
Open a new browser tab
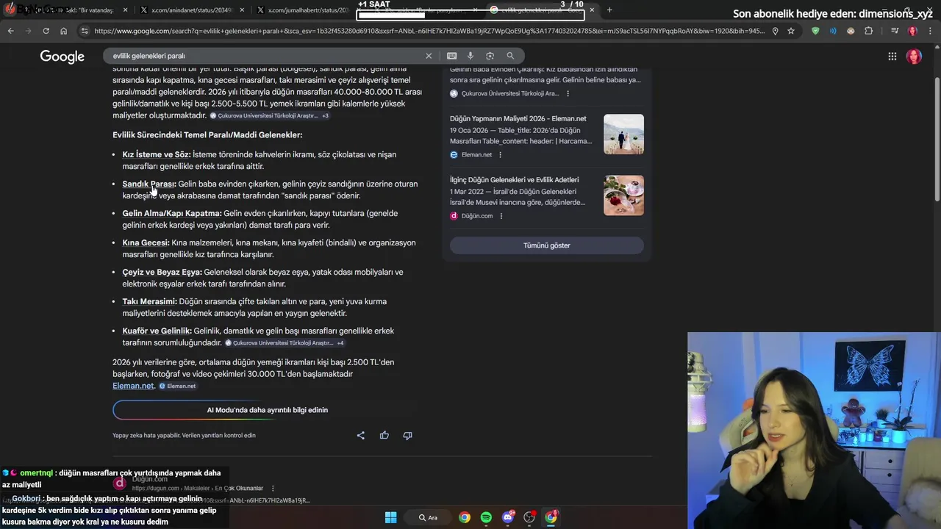pos(609,10)
